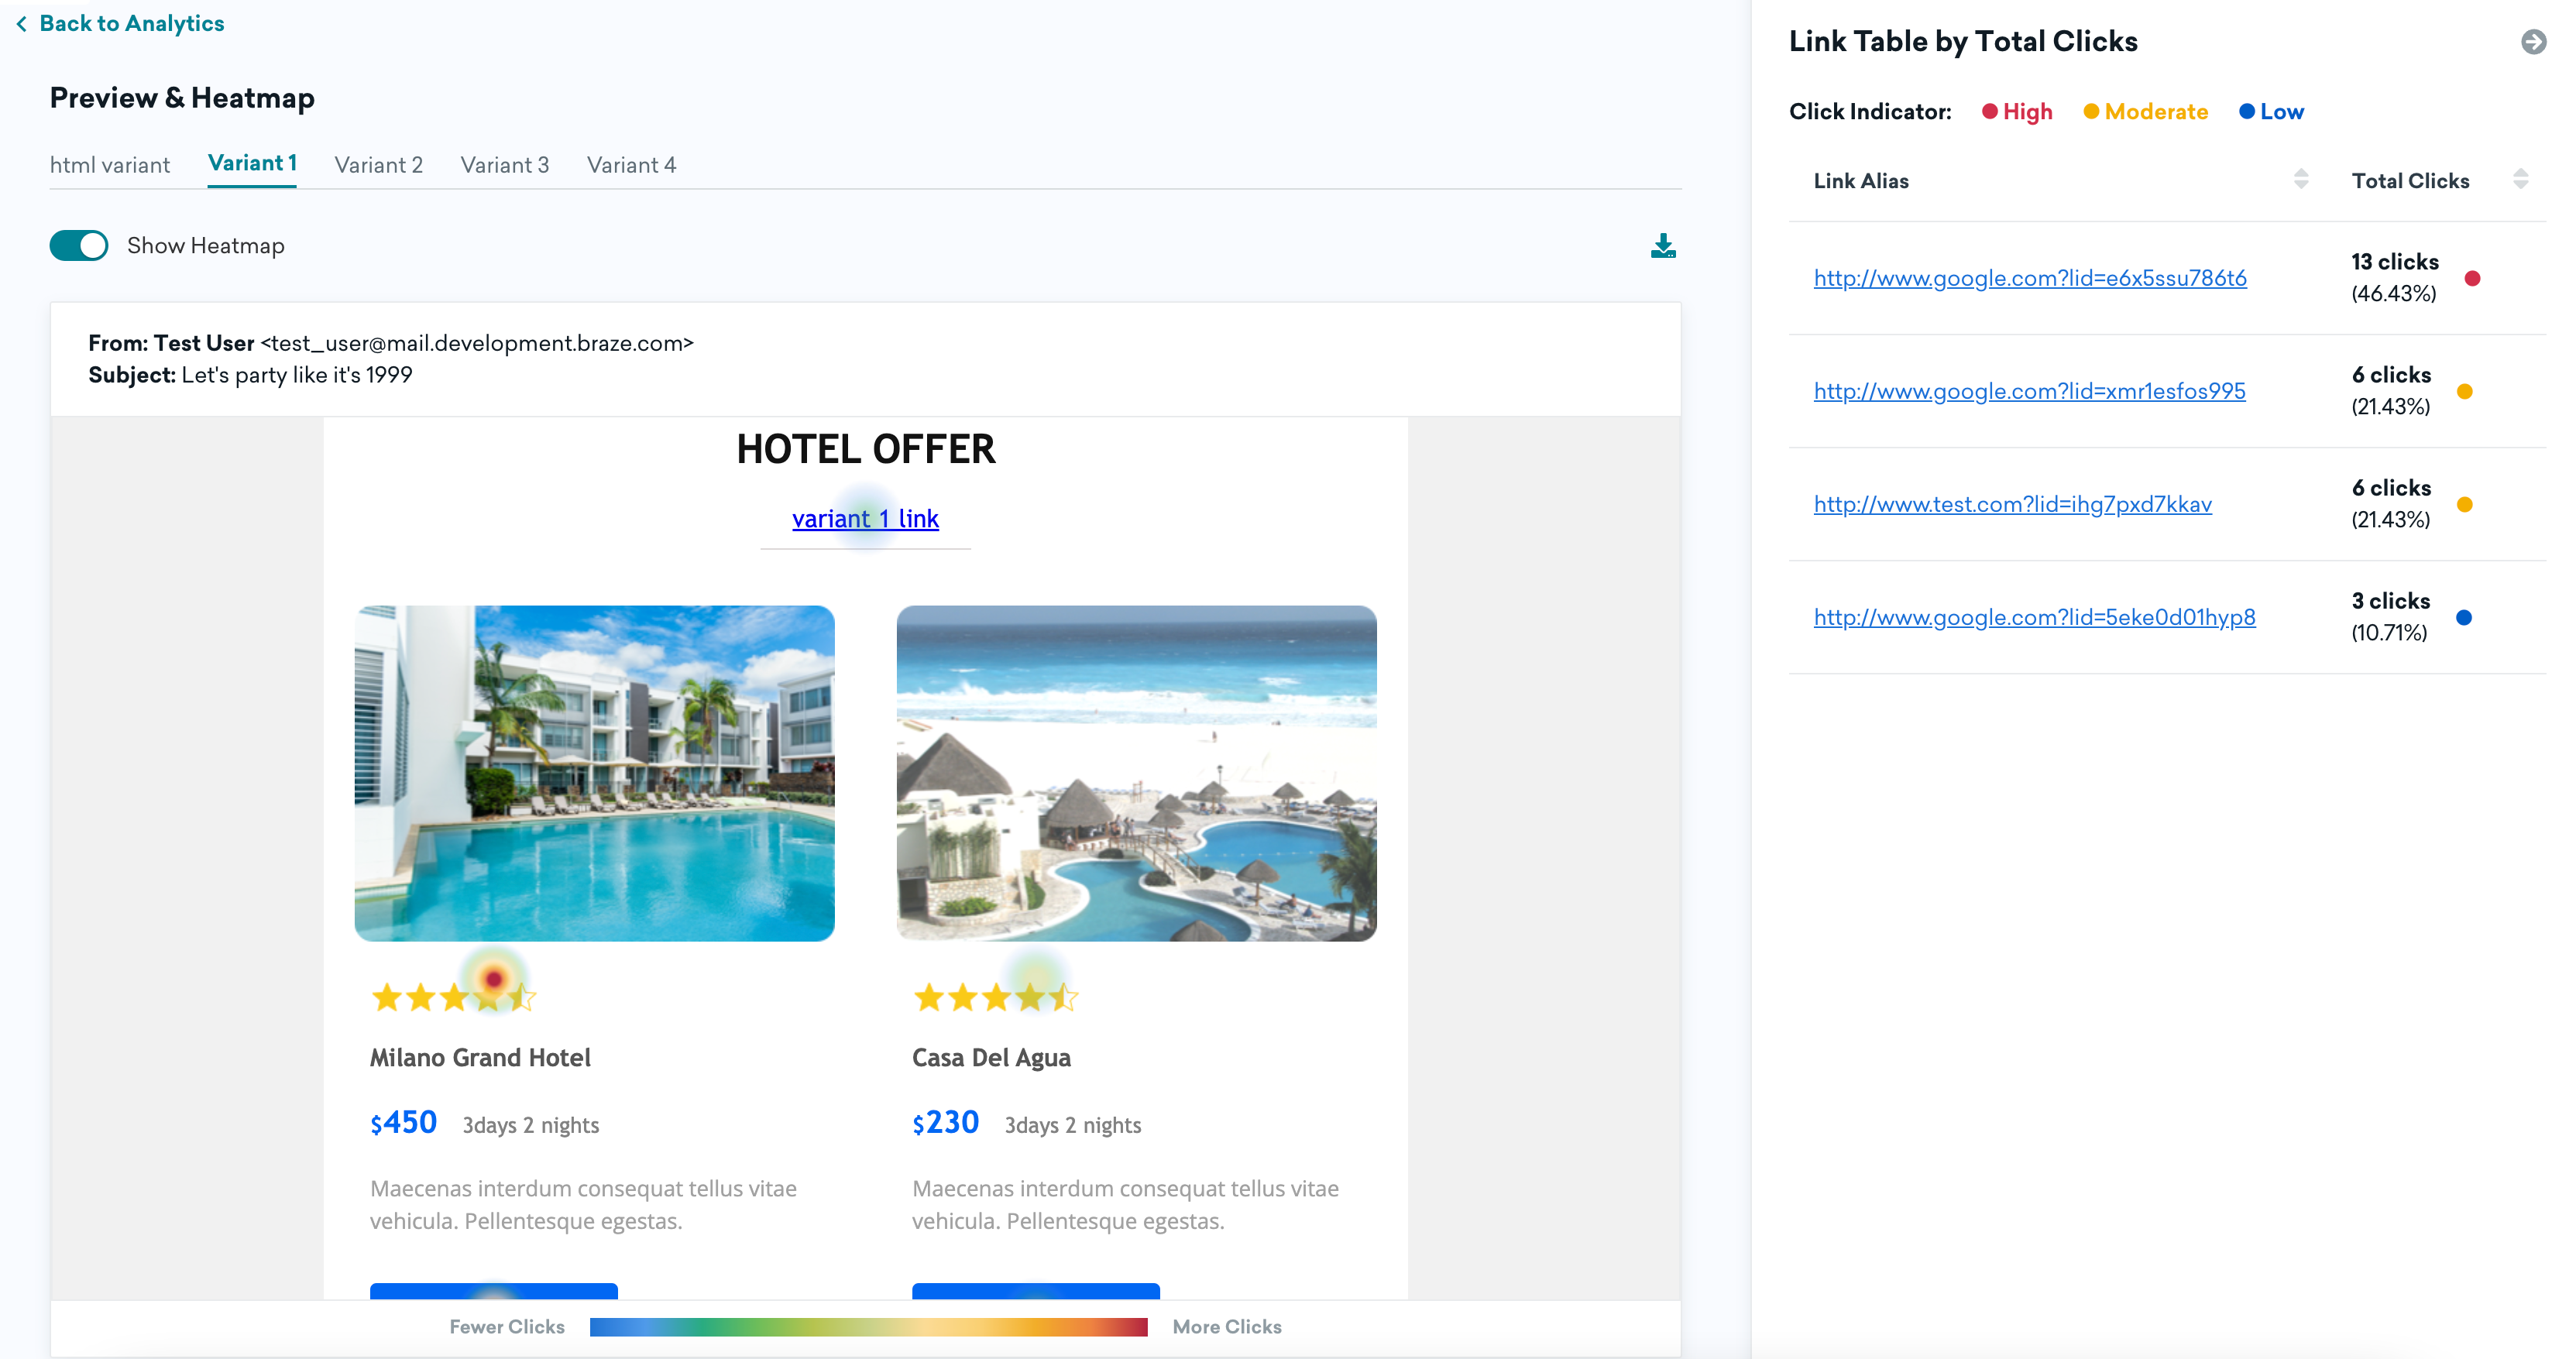
Task: Click the back chevron beside Back to Analytics
Action: click(22, 23)
